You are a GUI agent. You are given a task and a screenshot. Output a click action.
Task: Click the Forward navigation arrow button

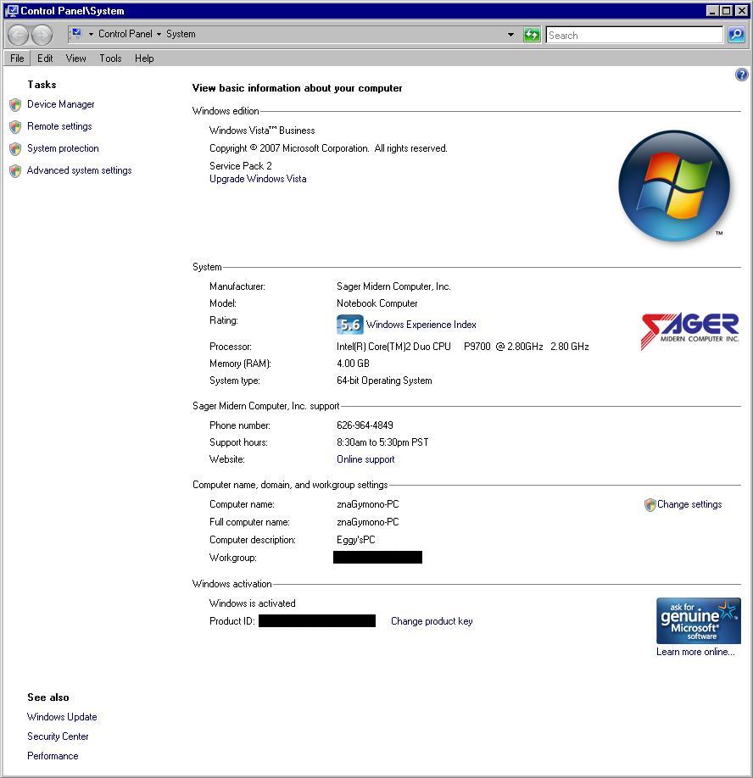click(x=42, y=35)
